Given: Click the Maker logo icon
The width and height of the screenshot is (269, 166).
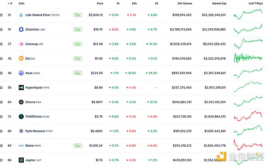Looking at the screenshot, I should 21,145.
